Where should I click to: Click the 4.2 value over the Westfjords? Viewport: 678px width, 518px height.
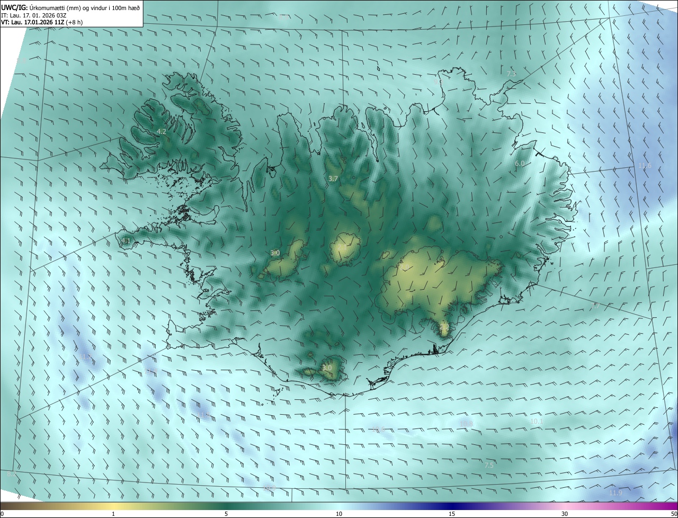[x=162, y=131]
